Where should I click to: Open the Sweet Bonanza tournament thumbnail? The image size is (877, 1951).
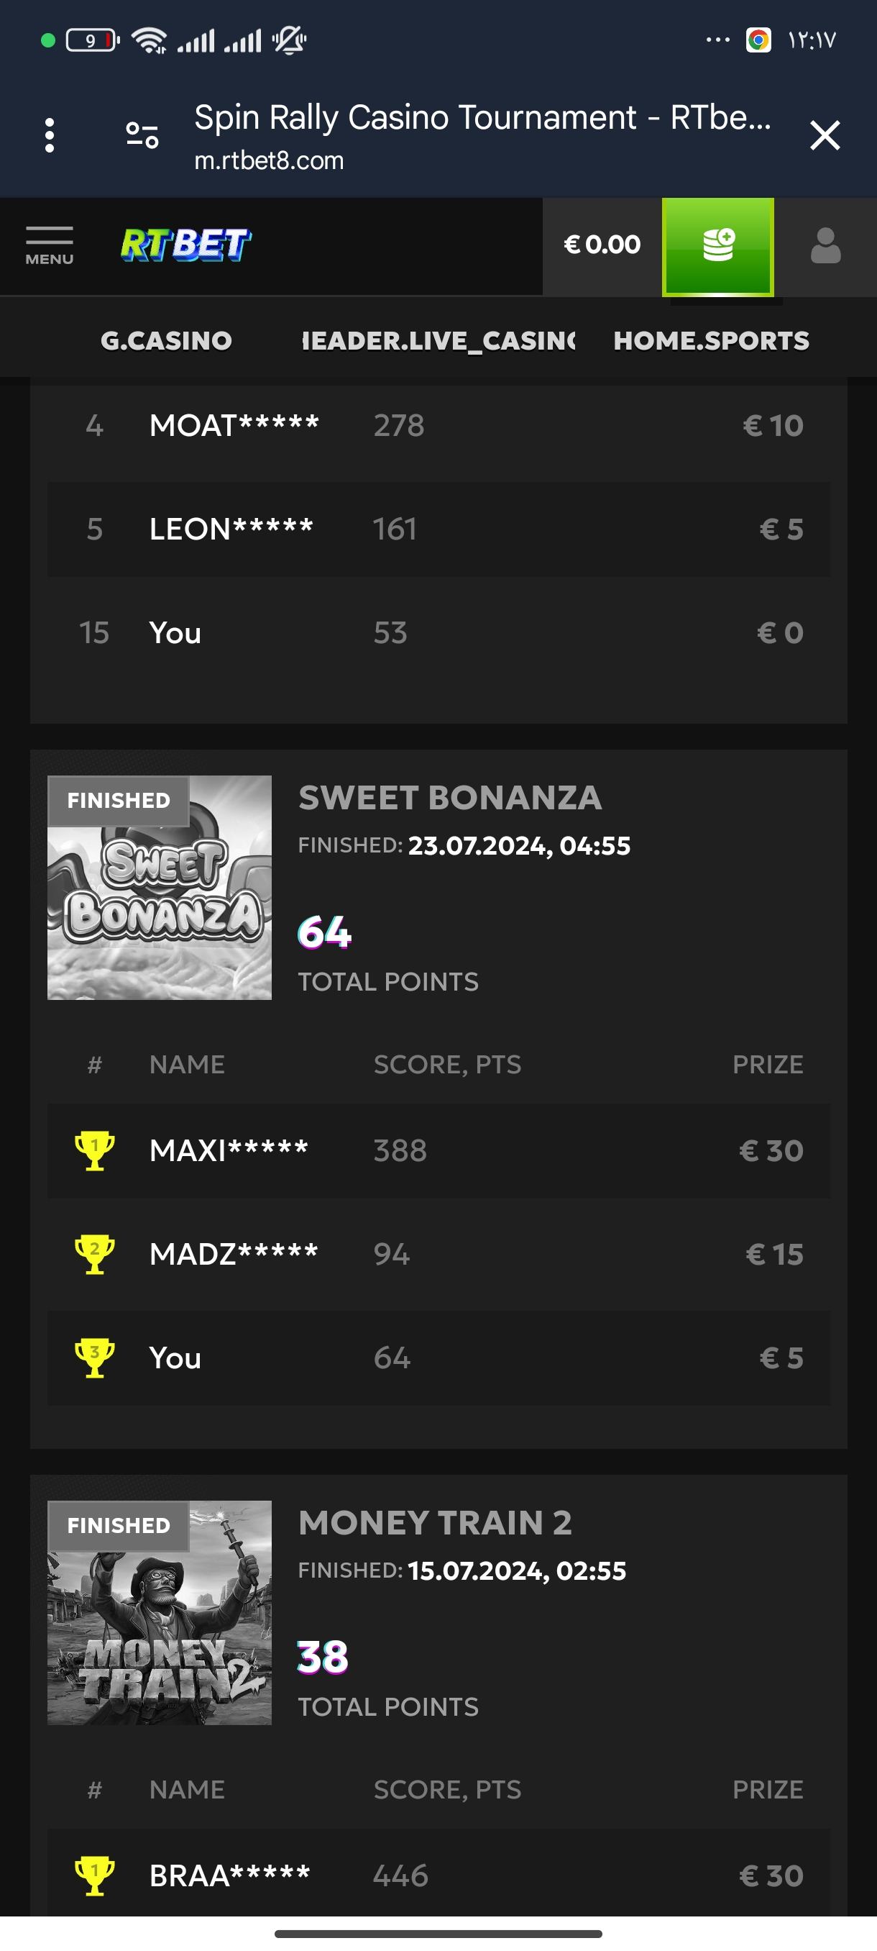pos(160,888)
